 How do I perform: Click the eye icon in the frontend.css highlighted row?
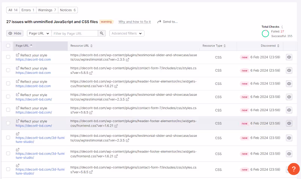[x=289, y=123]
